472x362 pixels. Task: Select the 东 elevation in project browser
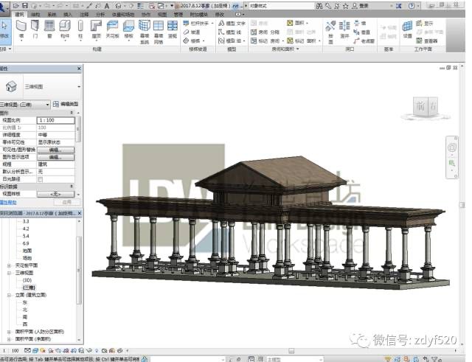[25, 302]
